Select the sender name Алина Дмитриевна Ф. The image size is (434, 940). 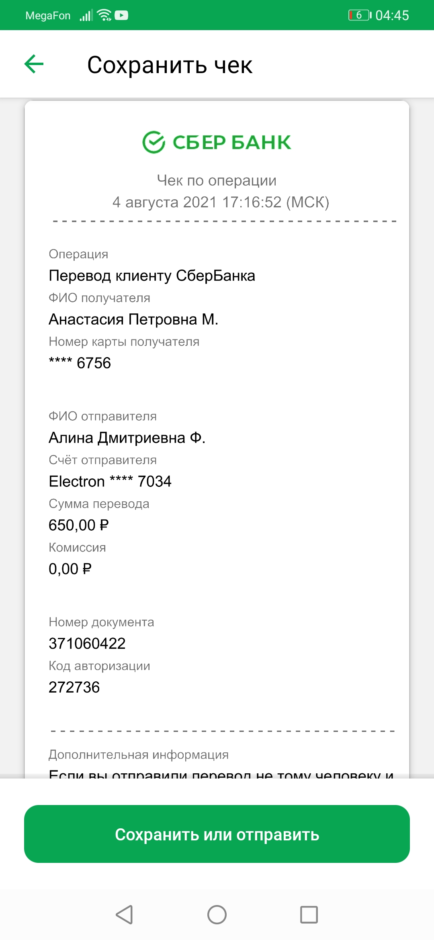click(127, 437)
